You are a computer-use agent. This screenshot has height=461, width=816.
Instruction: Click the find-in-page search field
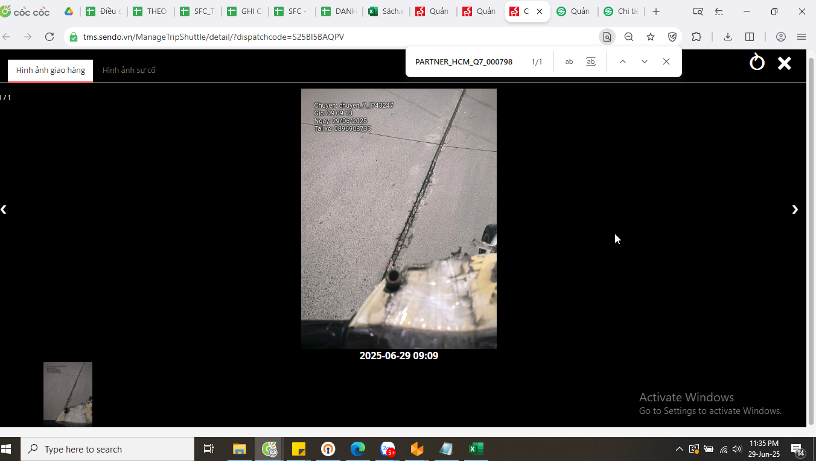coord(465,61)
